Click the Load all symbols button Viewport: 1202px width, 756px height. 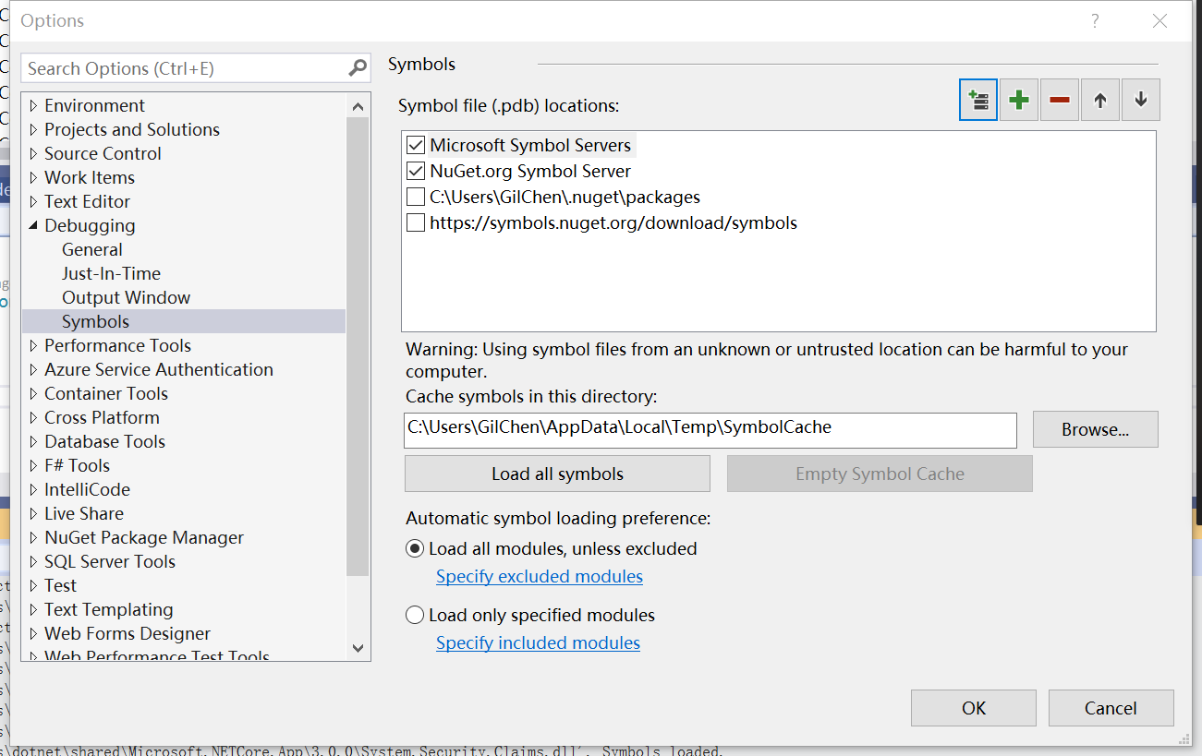556,473
